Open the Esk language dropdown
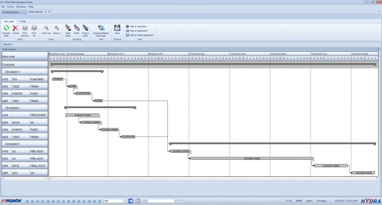 pyautogui.click(x=125, y=201)
